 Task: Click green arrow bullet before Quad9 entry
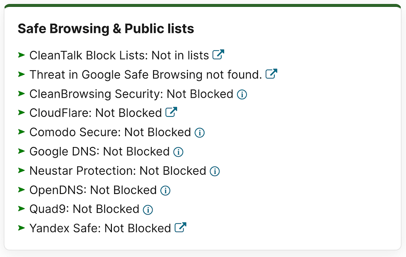[21, 209]
